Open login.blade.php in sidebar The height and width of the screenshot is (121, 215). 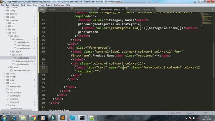coord(22,64)
